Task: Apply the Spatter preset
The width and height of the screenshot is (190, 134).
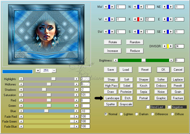Action: click(x=110, y=104)
